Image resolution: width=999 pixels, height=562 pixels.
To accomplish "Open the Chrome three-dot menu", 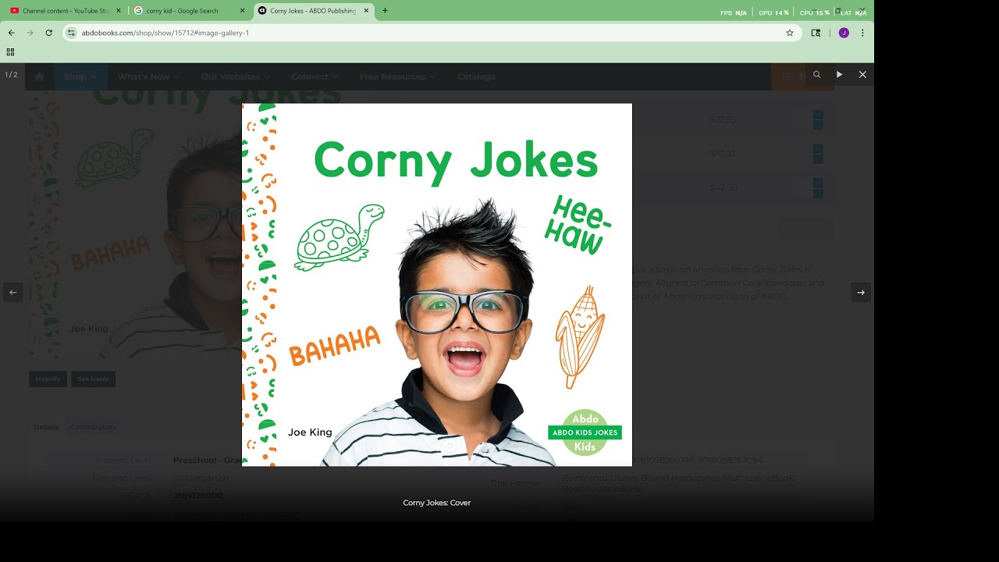I will (x=862, y=33).
